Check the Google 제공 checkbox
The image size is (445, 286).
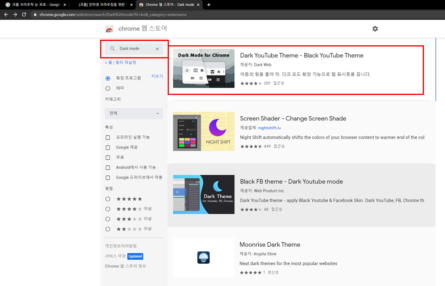108,147
